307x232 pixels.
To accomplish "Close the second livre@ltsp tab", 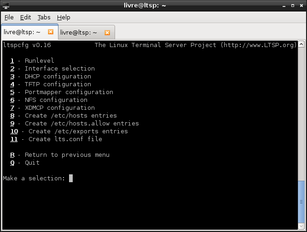I will (107, 33).
